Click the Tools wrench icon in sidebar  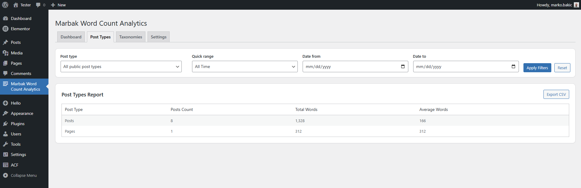[x=5, y=144]
